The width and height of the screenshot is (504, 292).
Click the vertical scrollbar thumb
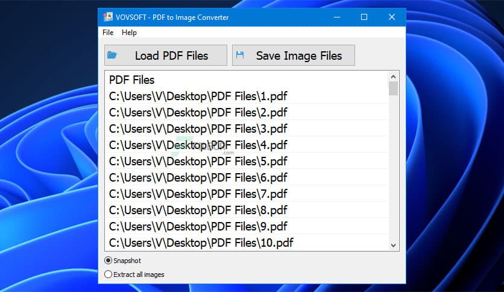tap(393, 89)
